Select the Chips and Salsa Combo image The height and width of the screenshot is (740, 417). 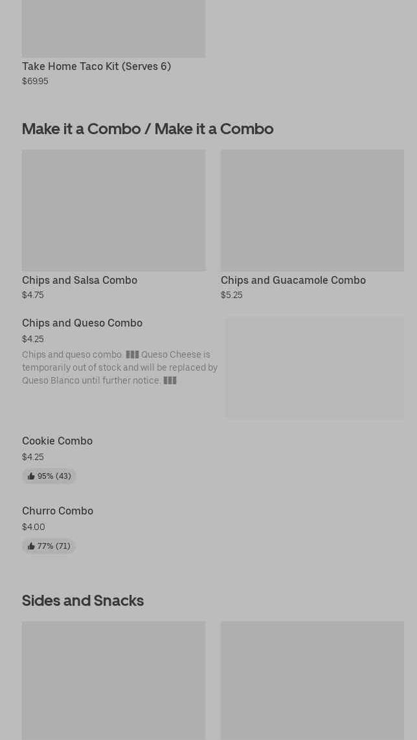[113, 210]
